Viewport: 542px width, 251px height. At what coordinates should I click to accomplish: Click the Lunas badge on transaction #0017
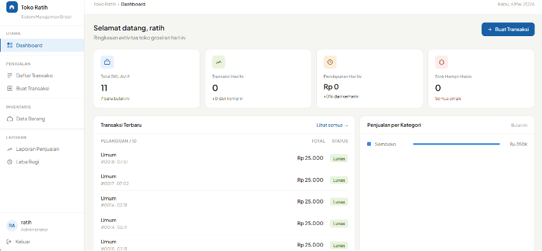pyautogui.click(x=338, y=180)
